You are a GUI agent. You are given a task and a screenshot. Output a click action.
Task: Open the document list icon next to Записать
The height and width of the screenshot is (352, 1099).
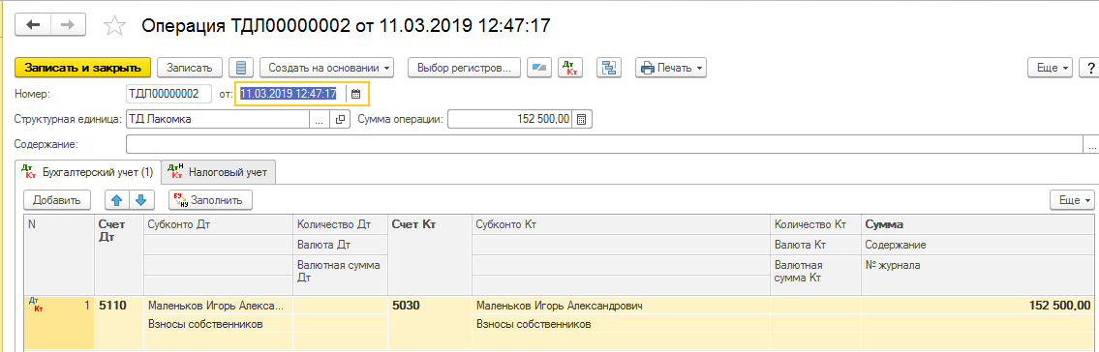[x=241, y=68]
